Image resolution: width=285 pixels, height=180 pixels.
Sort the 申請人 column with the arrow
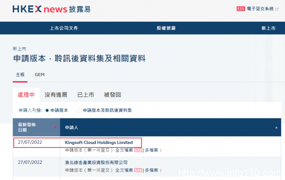tap(276, 127)
